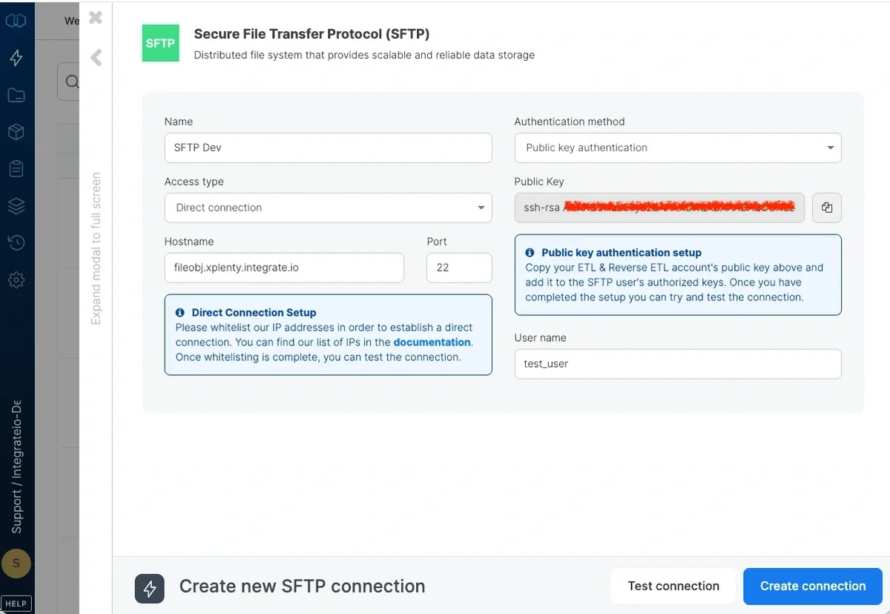Open the Authentication method dropdown
The width and height of the screenshot is (890, 614).
(677, 148)
